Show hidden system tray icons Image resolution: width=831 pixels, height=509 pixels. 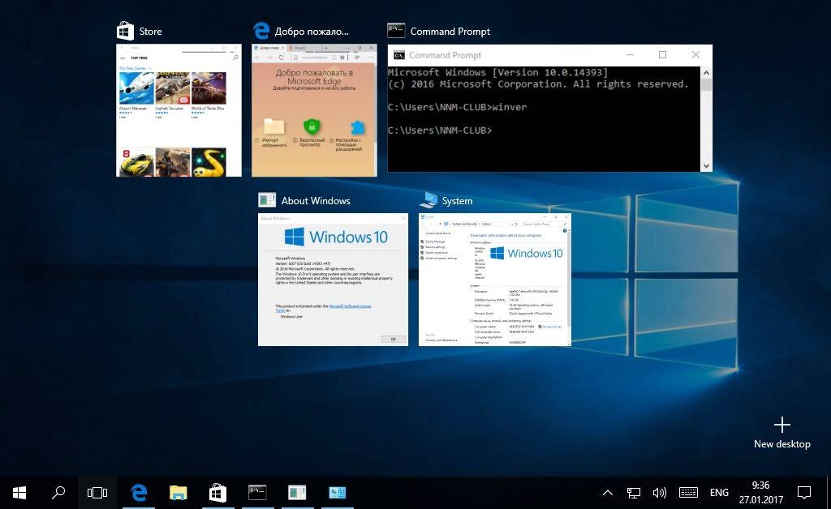pyautogui.click(x=608, y=493)
